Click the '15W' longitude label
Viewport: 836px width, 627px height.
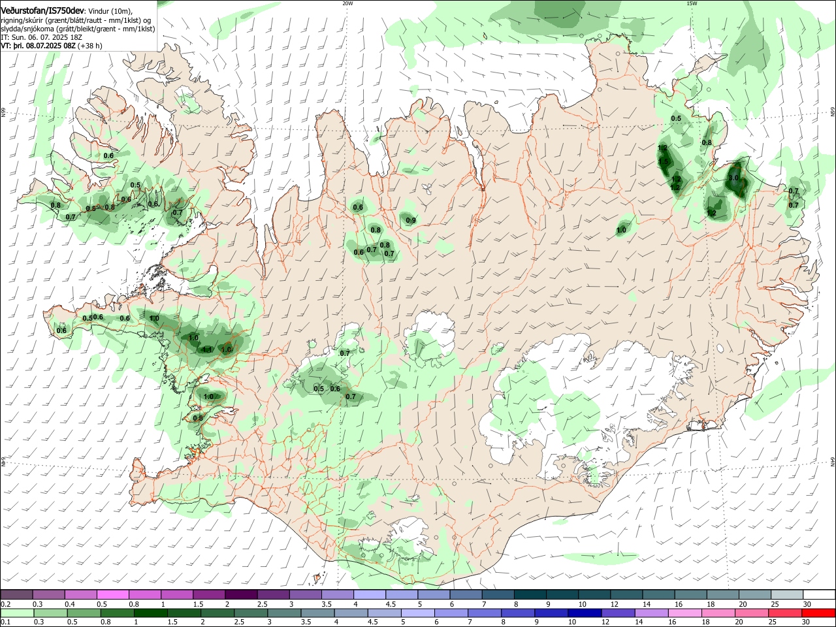(x=692, y=3)
